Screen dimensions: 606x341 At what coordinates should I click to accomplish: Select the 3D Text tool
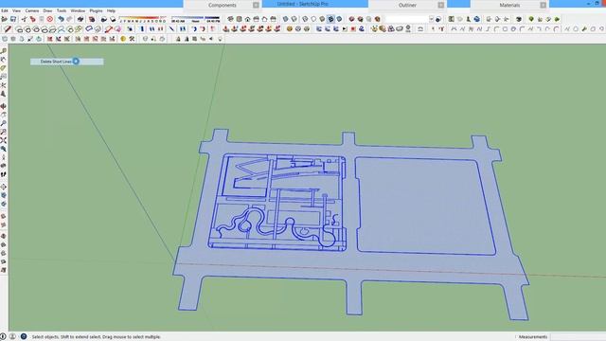[3, 94]
